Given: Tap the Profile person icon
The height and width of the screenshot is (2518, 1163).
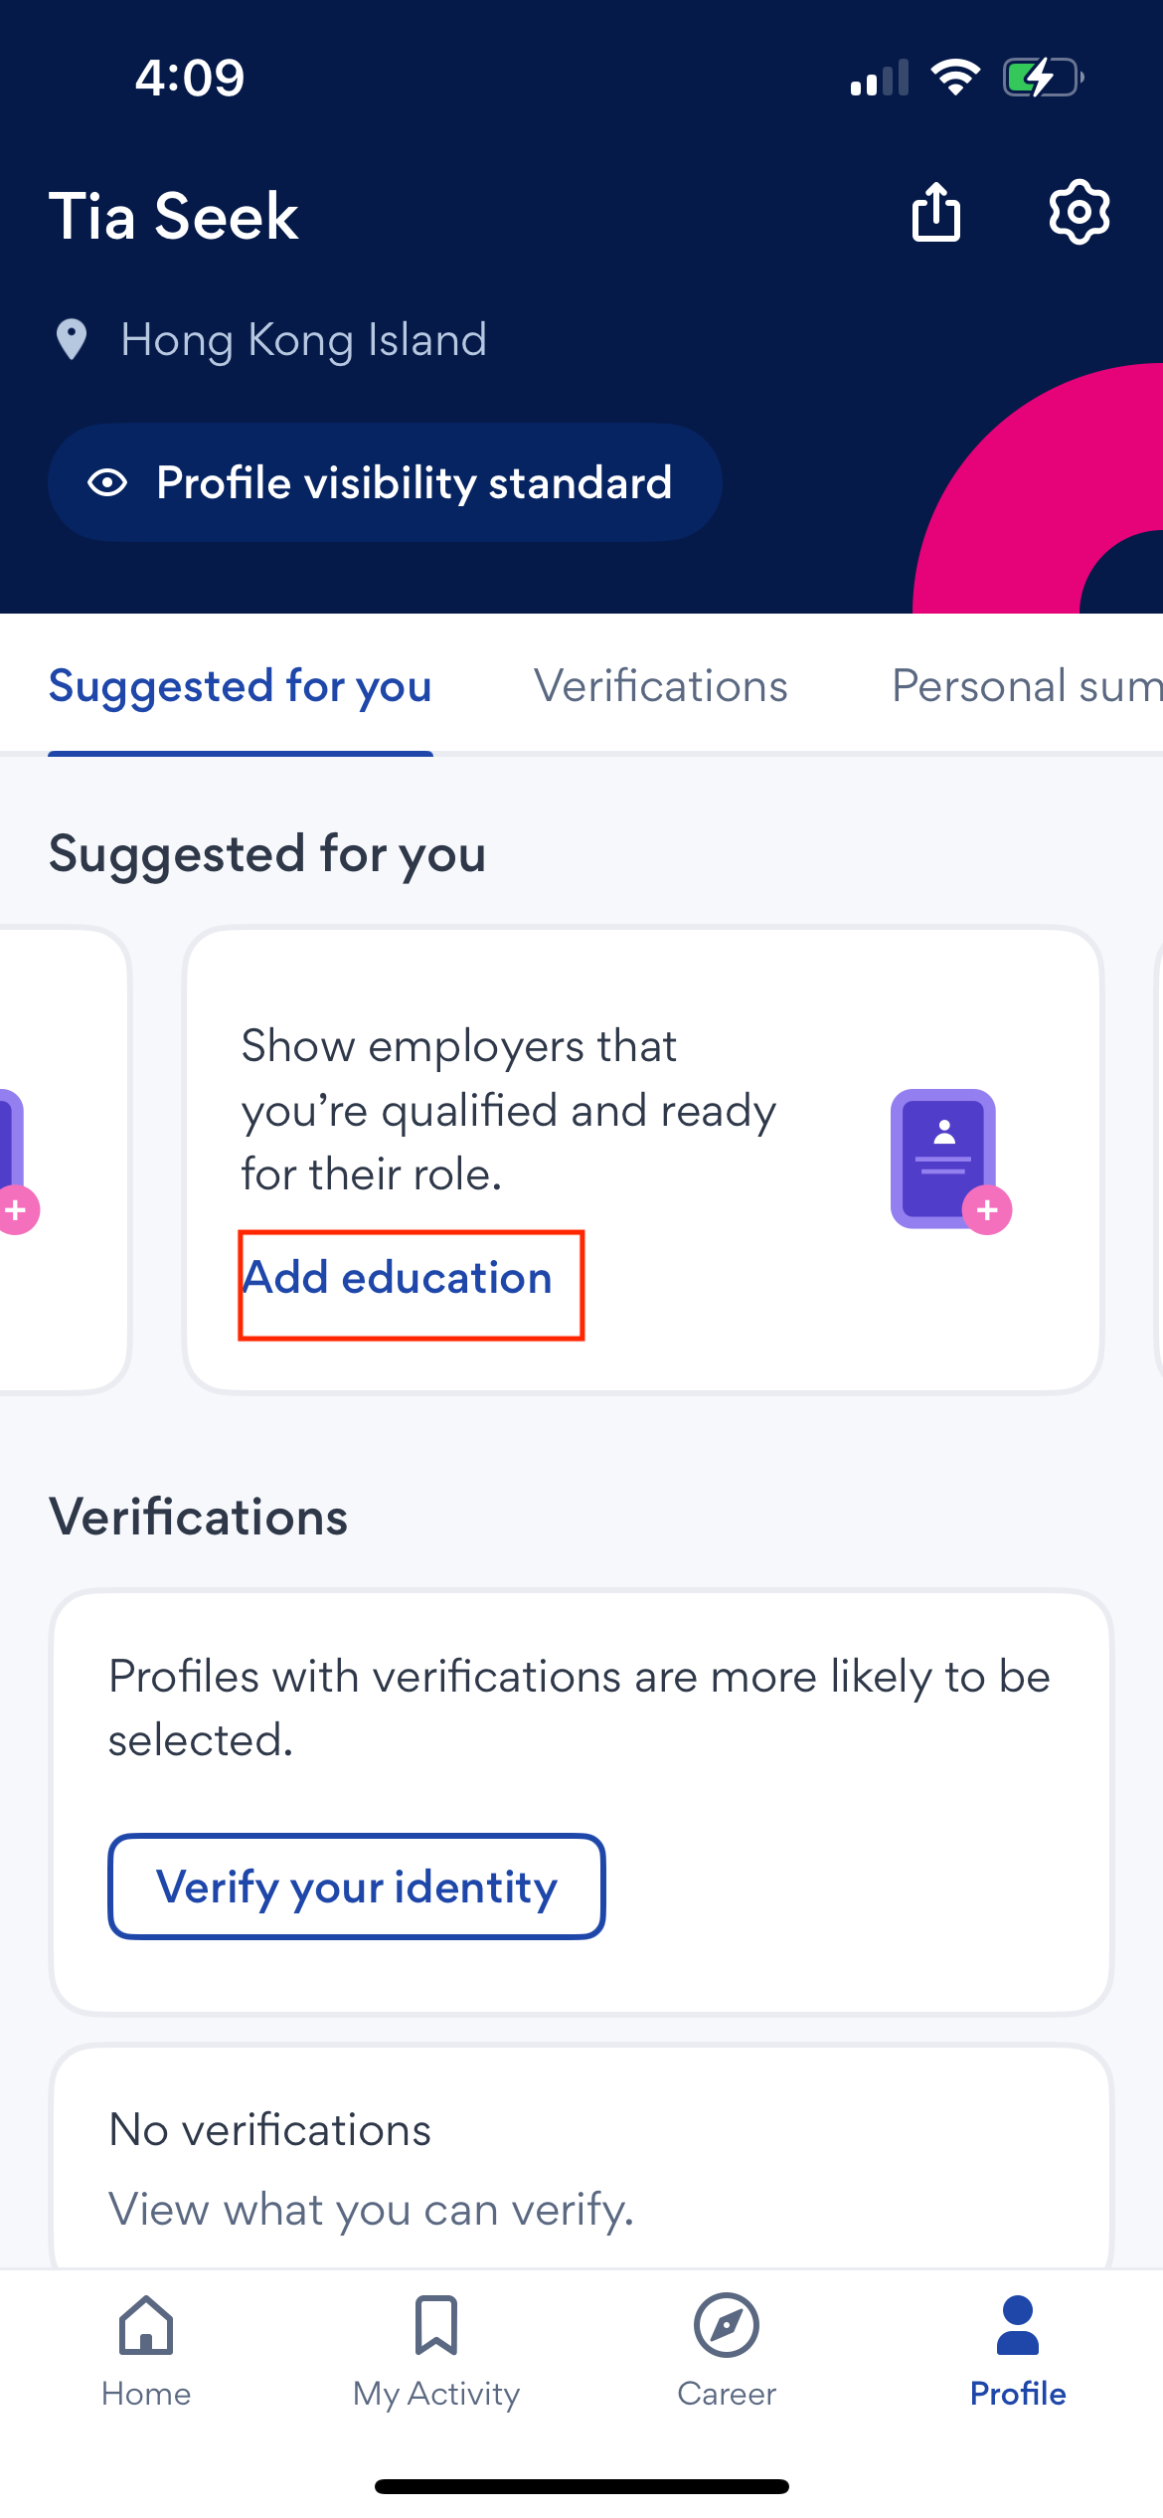Looking at the screenshot, I should pyautogui.click(x=1017, y=2326).
